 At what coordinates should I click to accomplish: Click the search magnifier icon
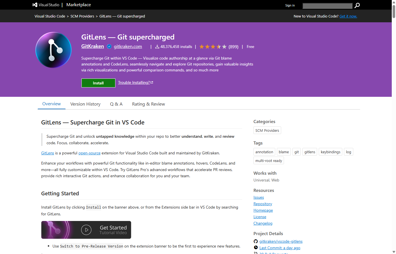(357, 5)
